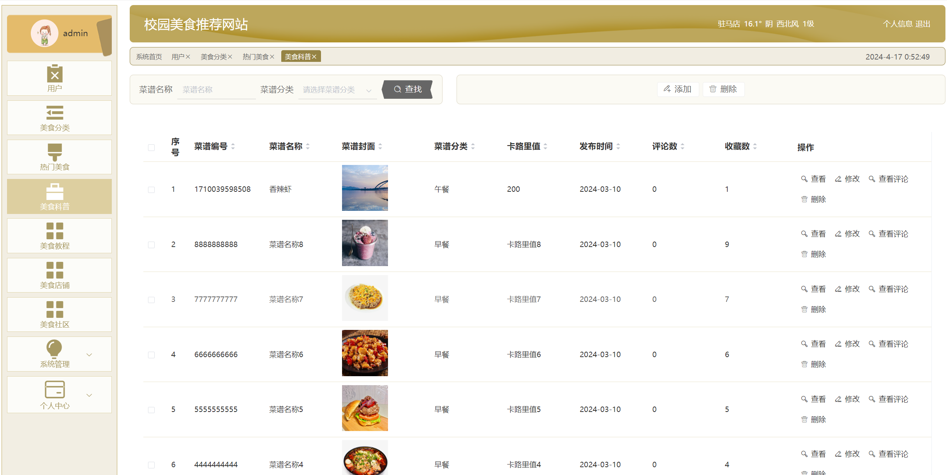Viewport: 947px width, 475px height.
Task: Edit the 香辣虾 row
Action: (847, 179)
